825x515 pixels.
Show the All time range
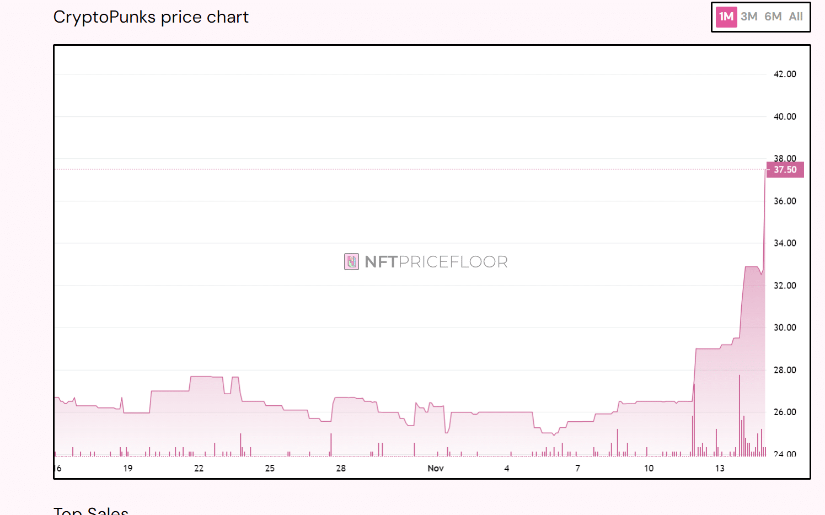pos(796,17)
